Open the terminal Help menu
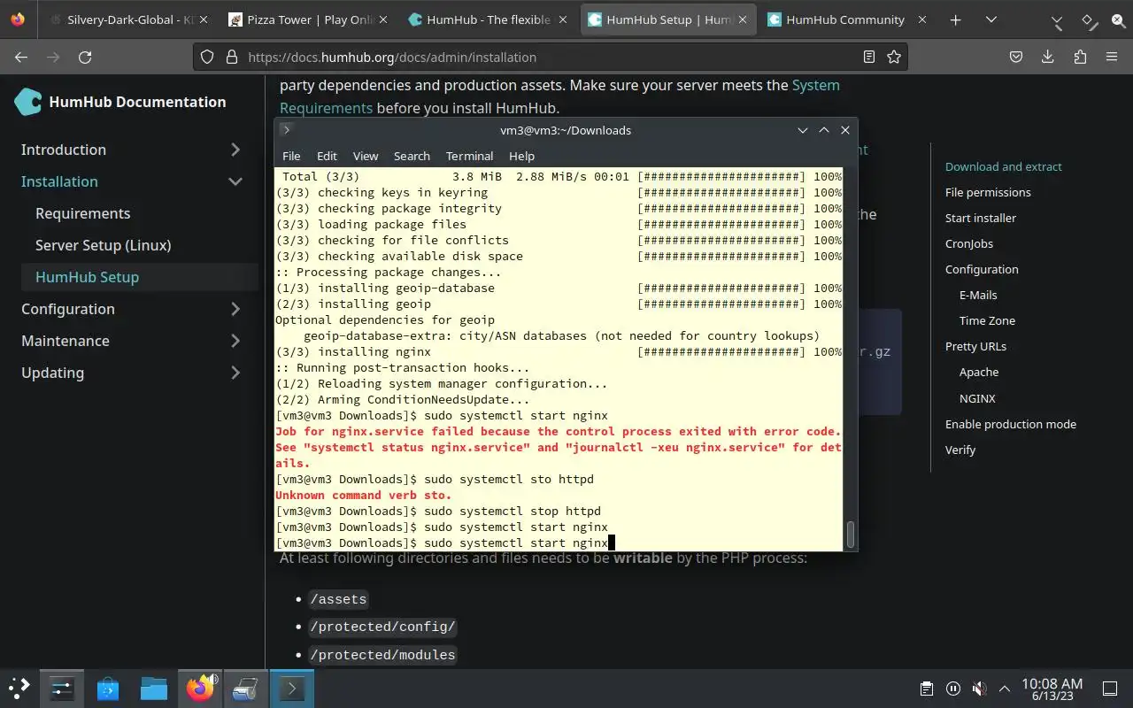The image size is (1133, 708). 521,156
